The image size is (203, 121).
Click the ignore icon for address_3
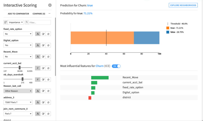(48, 102)
